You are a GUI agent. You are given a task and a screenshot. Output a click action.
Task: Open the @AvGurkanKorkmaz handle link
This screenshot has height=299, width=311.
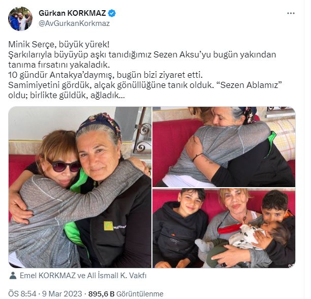(74, 23)
